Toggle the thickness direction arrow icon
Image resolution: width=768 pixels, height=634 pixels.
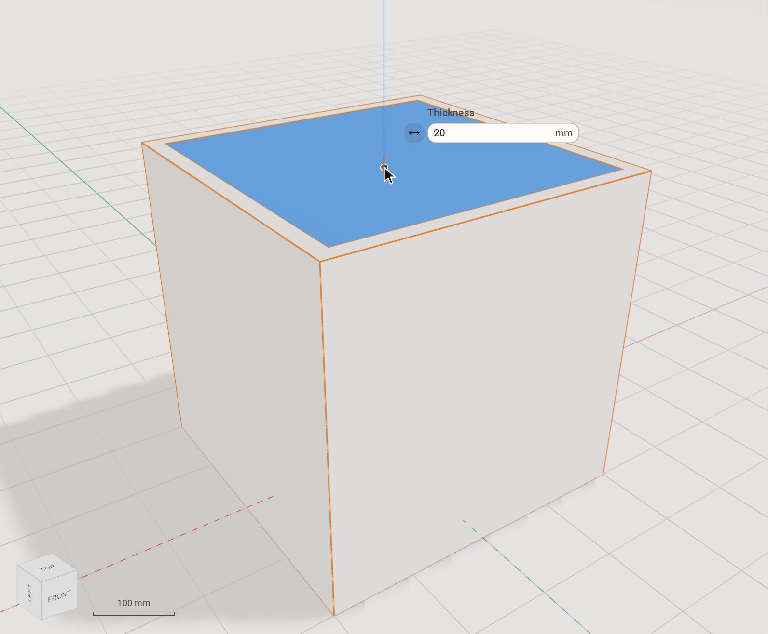414,133
